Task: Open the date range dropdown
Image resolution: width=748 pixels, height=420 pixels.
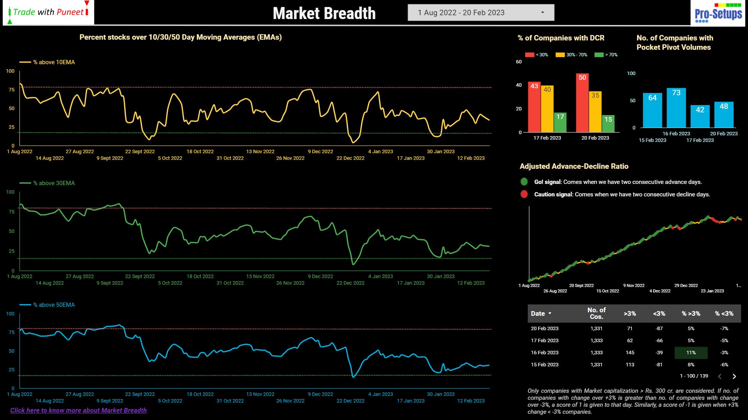Action: [x=481, y=12]
